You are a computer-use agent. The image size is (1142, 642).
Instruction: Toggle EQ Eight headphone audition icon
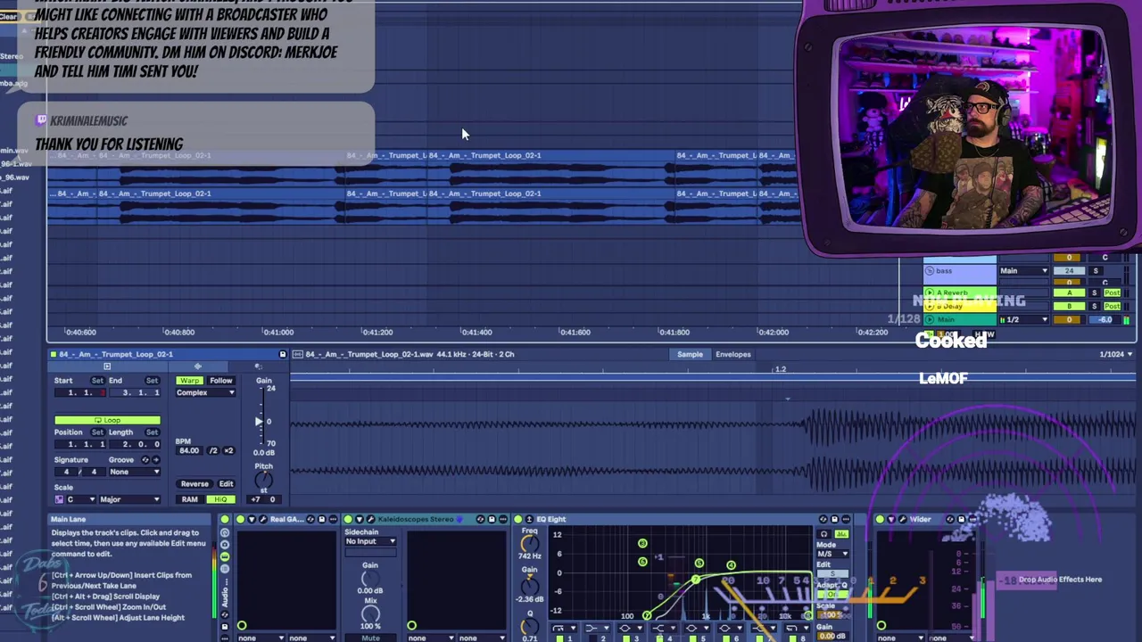[x=824, y=534]
